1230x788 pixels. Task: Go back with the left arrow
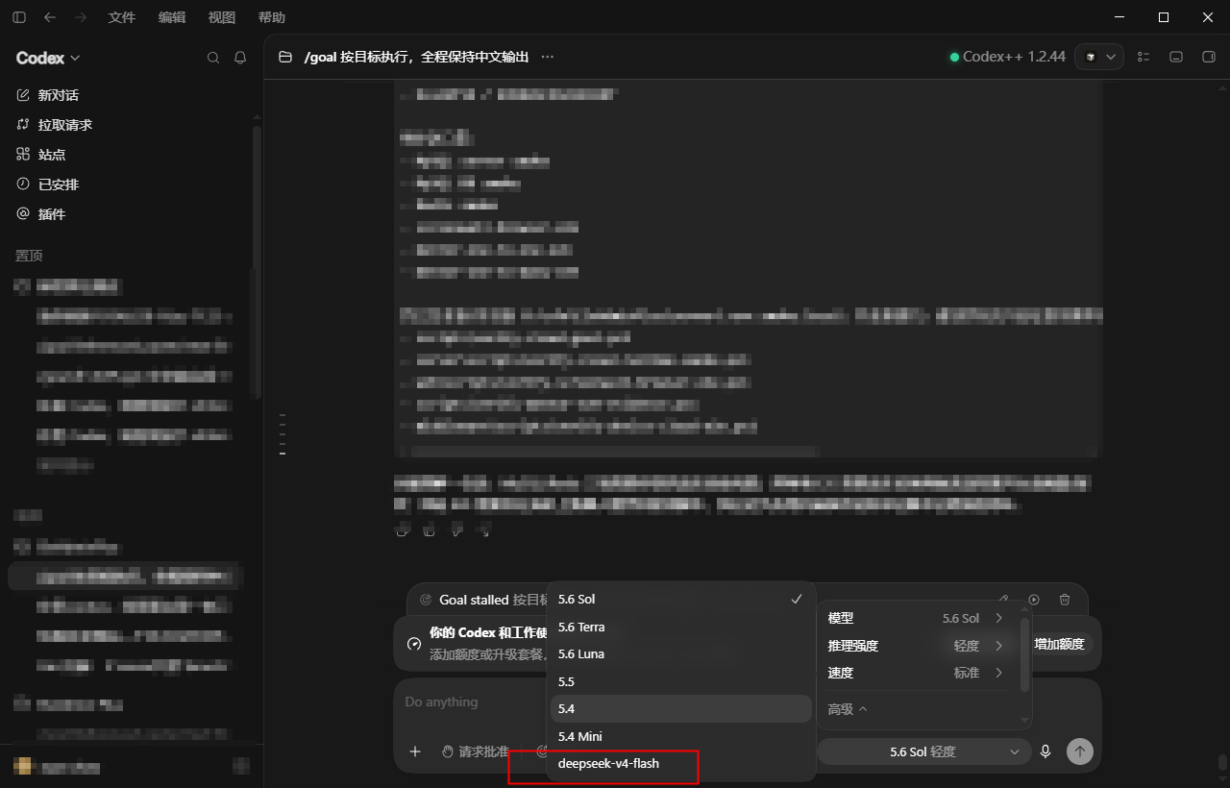click(x=50, y=17)
